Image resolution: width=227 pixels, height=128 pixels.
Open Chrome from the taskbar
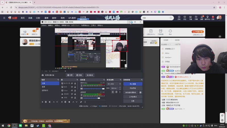pyautogui.click(x=9, y=126)
